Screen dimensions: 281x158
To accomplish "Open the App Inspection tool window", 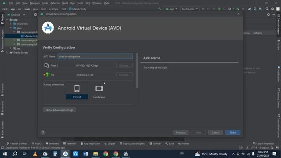I will (90, 144).
